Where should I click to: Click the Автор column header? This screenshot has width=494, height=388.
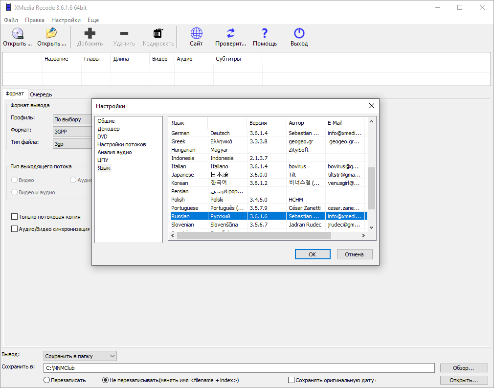305,123
